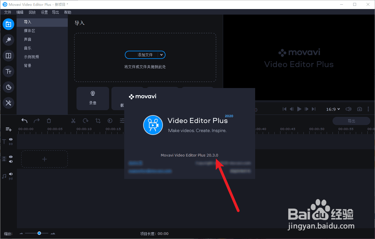Open the preview more options menu

pos(368,109)
